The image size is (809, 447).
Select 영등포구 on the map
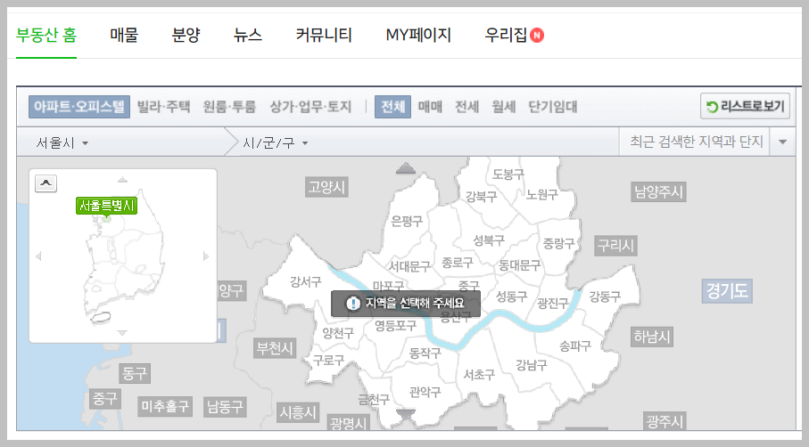point(395,326)
